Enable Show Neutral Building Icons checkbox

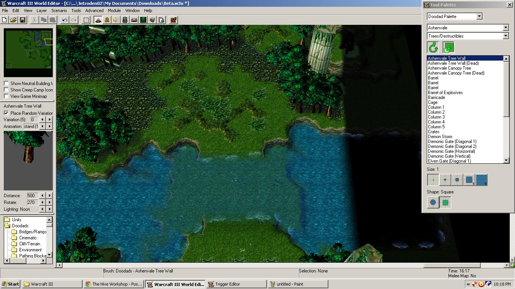[x=6, y=84]
